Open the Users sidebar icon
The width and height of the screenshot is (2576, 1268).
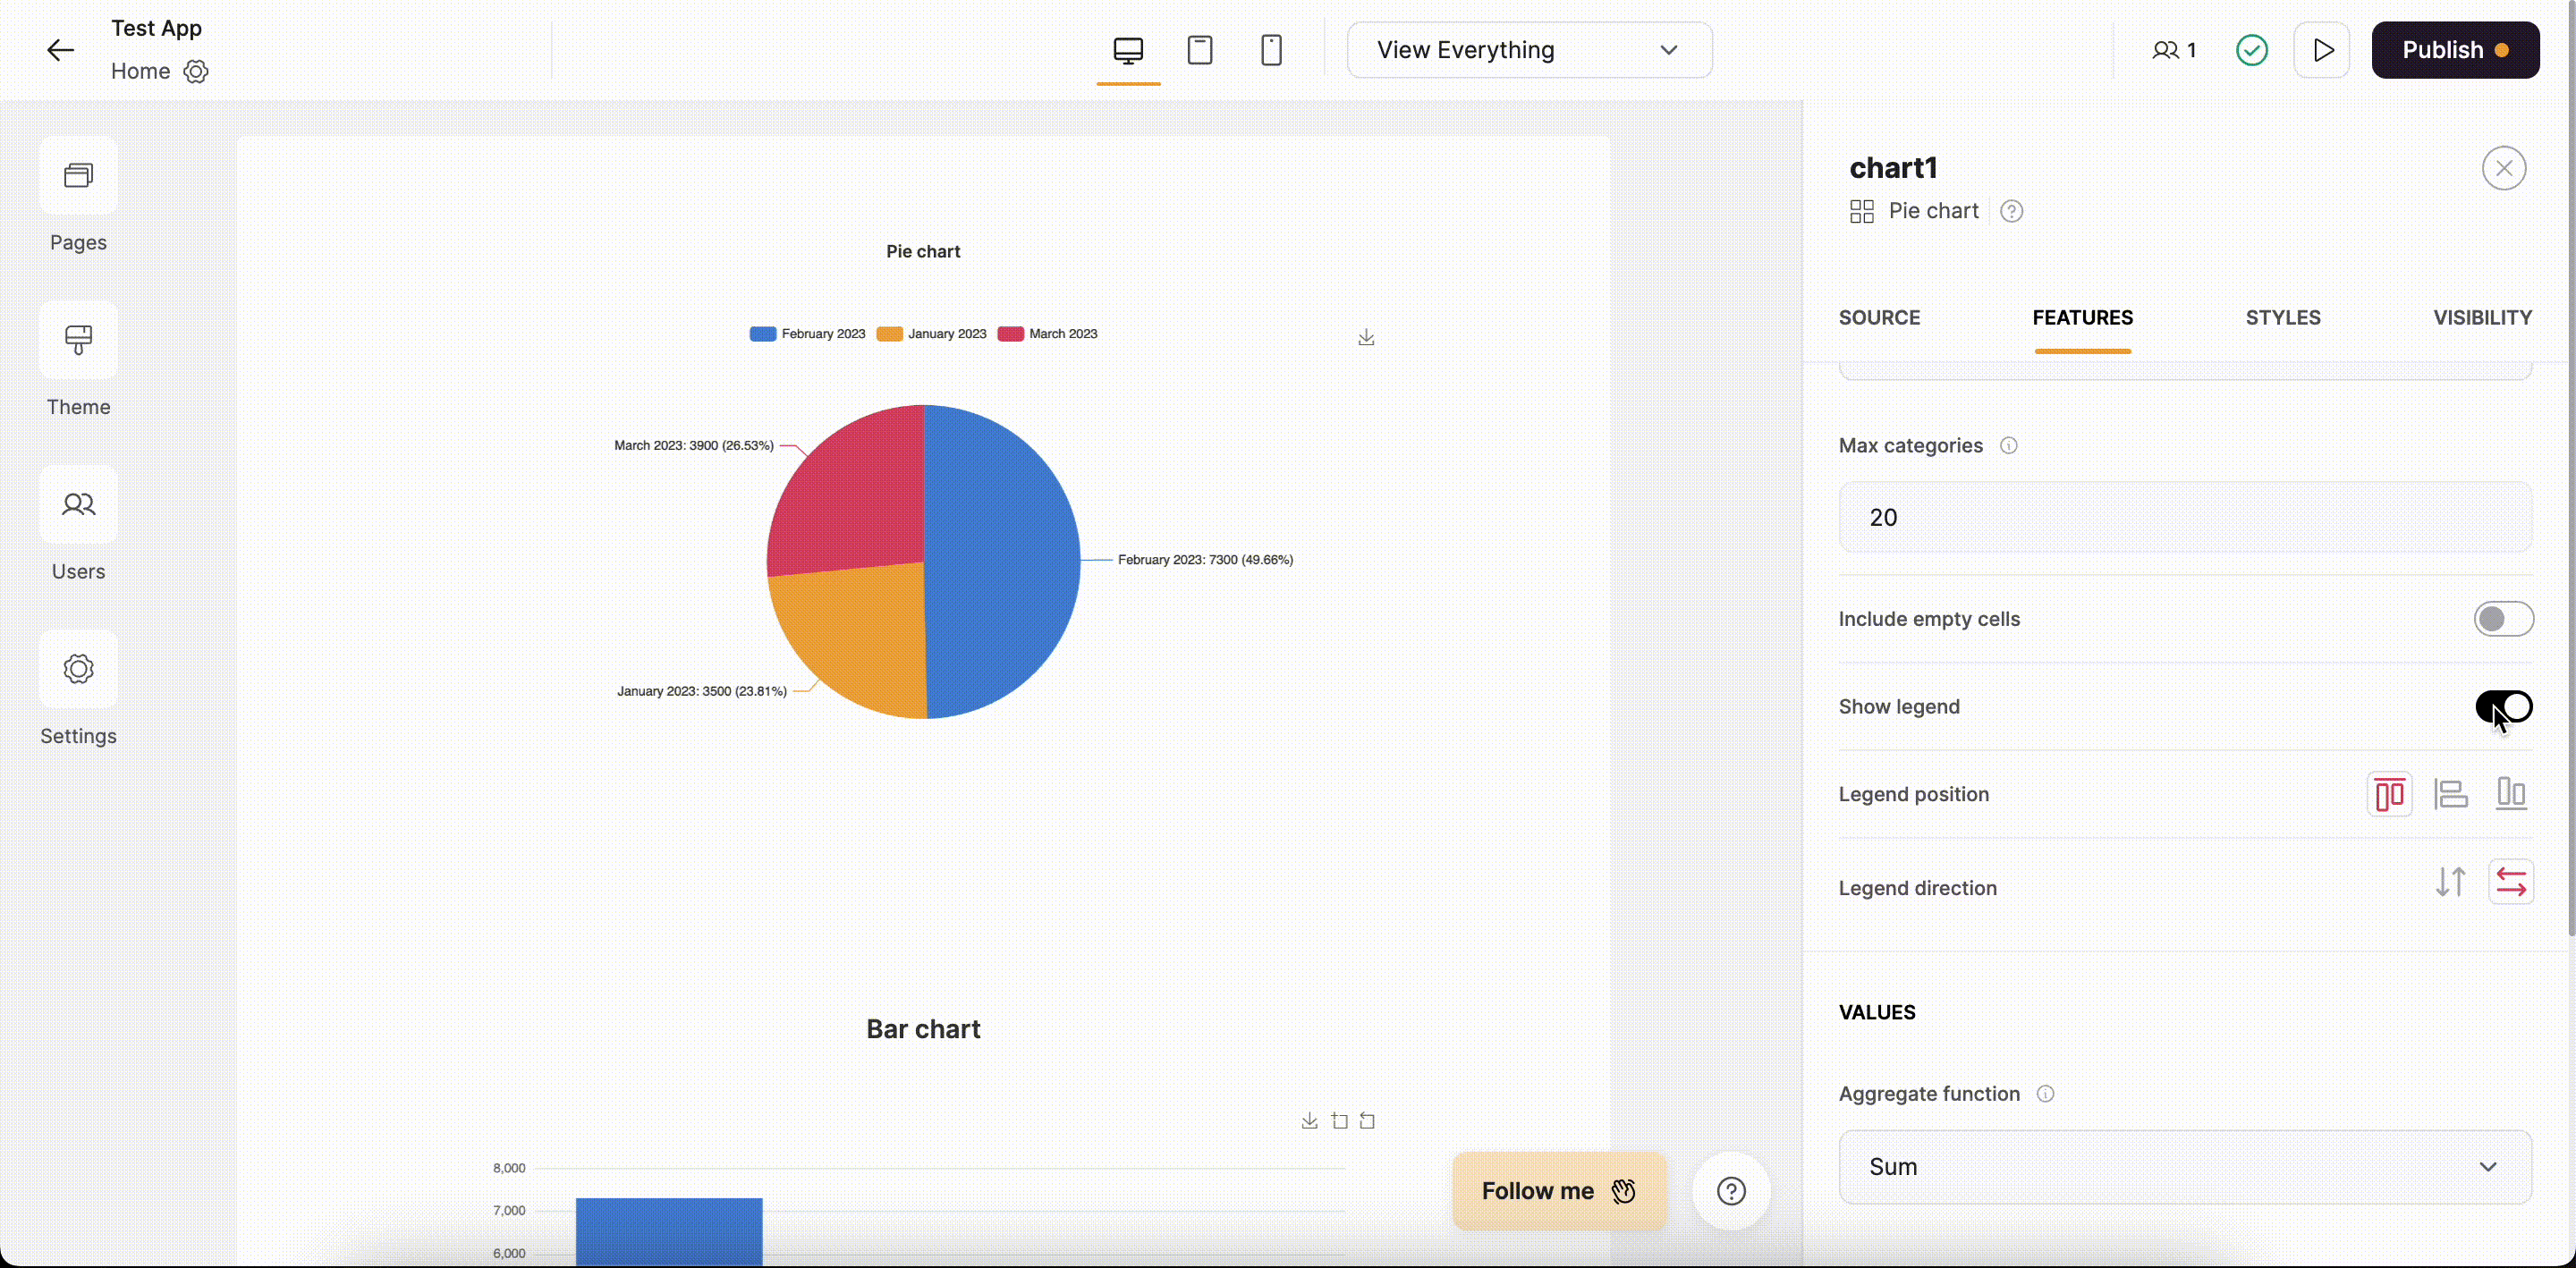(78, 505)
